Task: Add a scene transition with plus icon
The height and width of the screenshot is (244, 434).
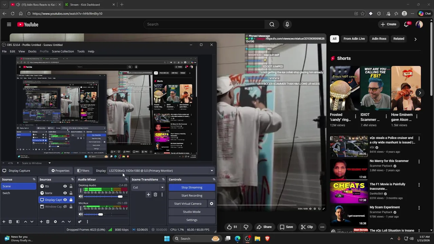Action: click(x=148, y=195)
